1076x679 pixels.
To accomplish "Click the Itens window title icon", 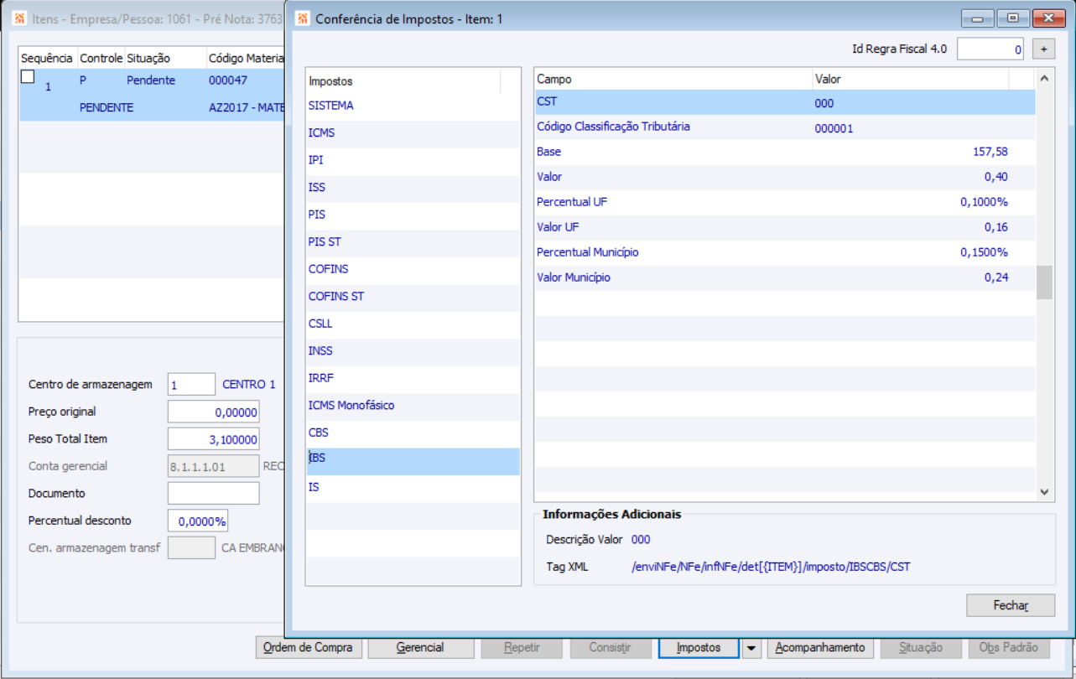I will pos(19,18).
